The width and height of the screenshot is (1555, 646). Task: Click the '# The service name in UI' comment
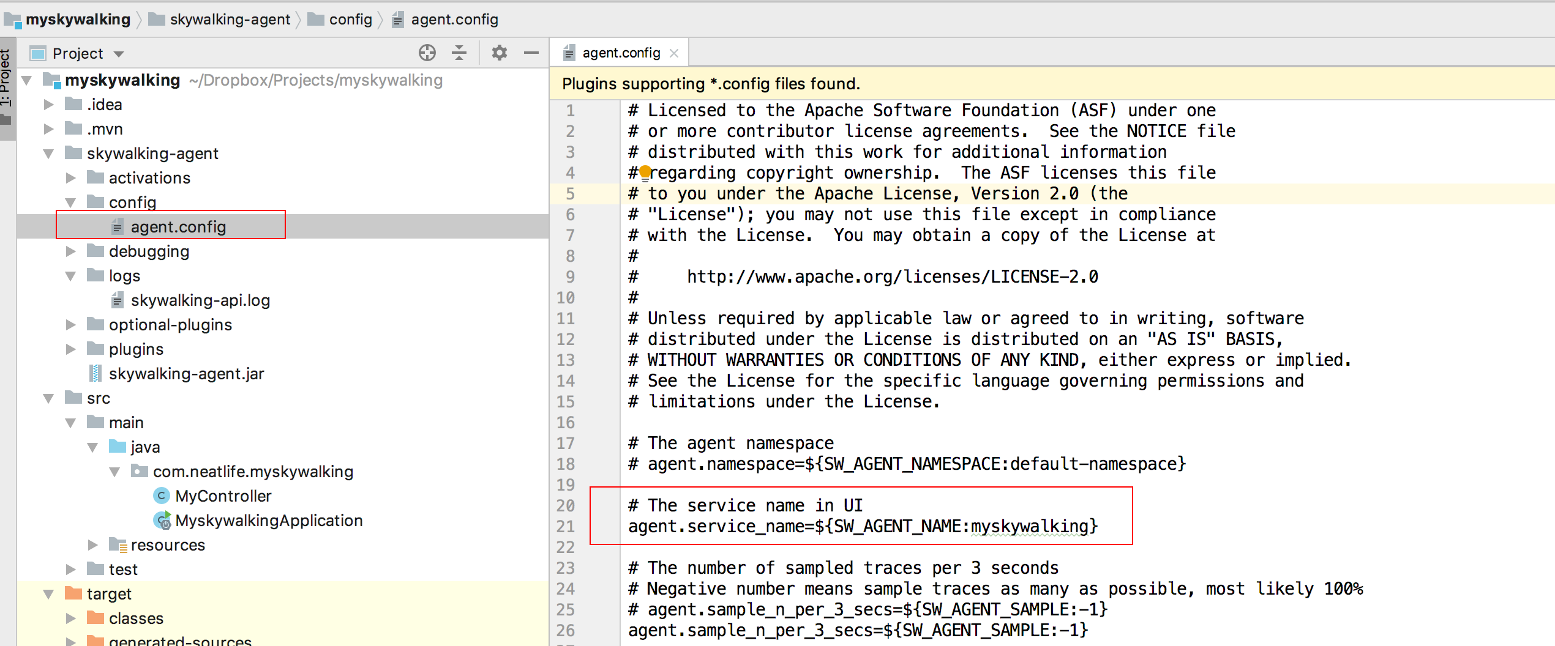point(746,506)
